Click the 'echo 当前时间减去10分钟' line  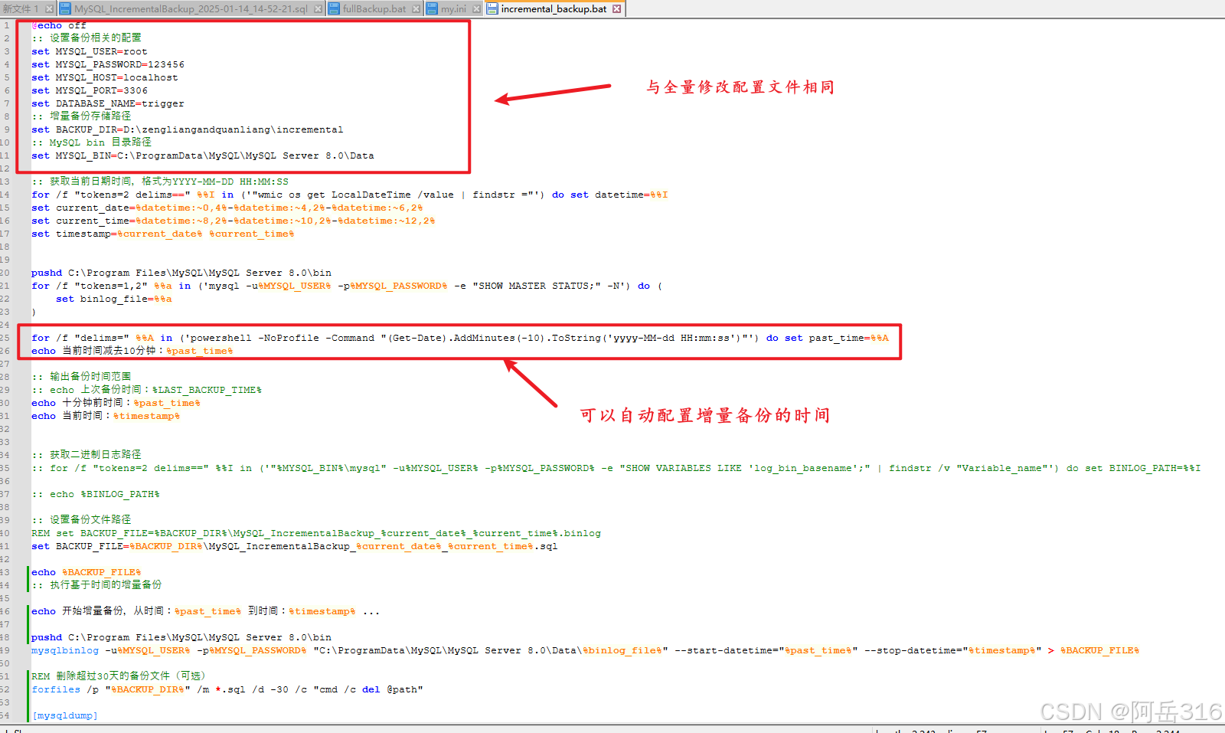pyautogui.click(x=132, y=351)
